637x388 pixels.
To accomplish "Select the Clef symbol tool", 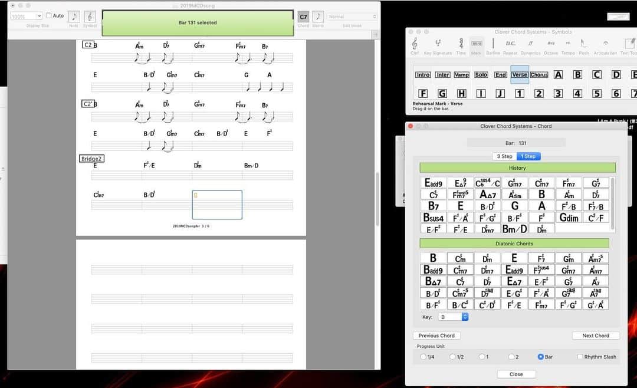I will coord(415,46).
